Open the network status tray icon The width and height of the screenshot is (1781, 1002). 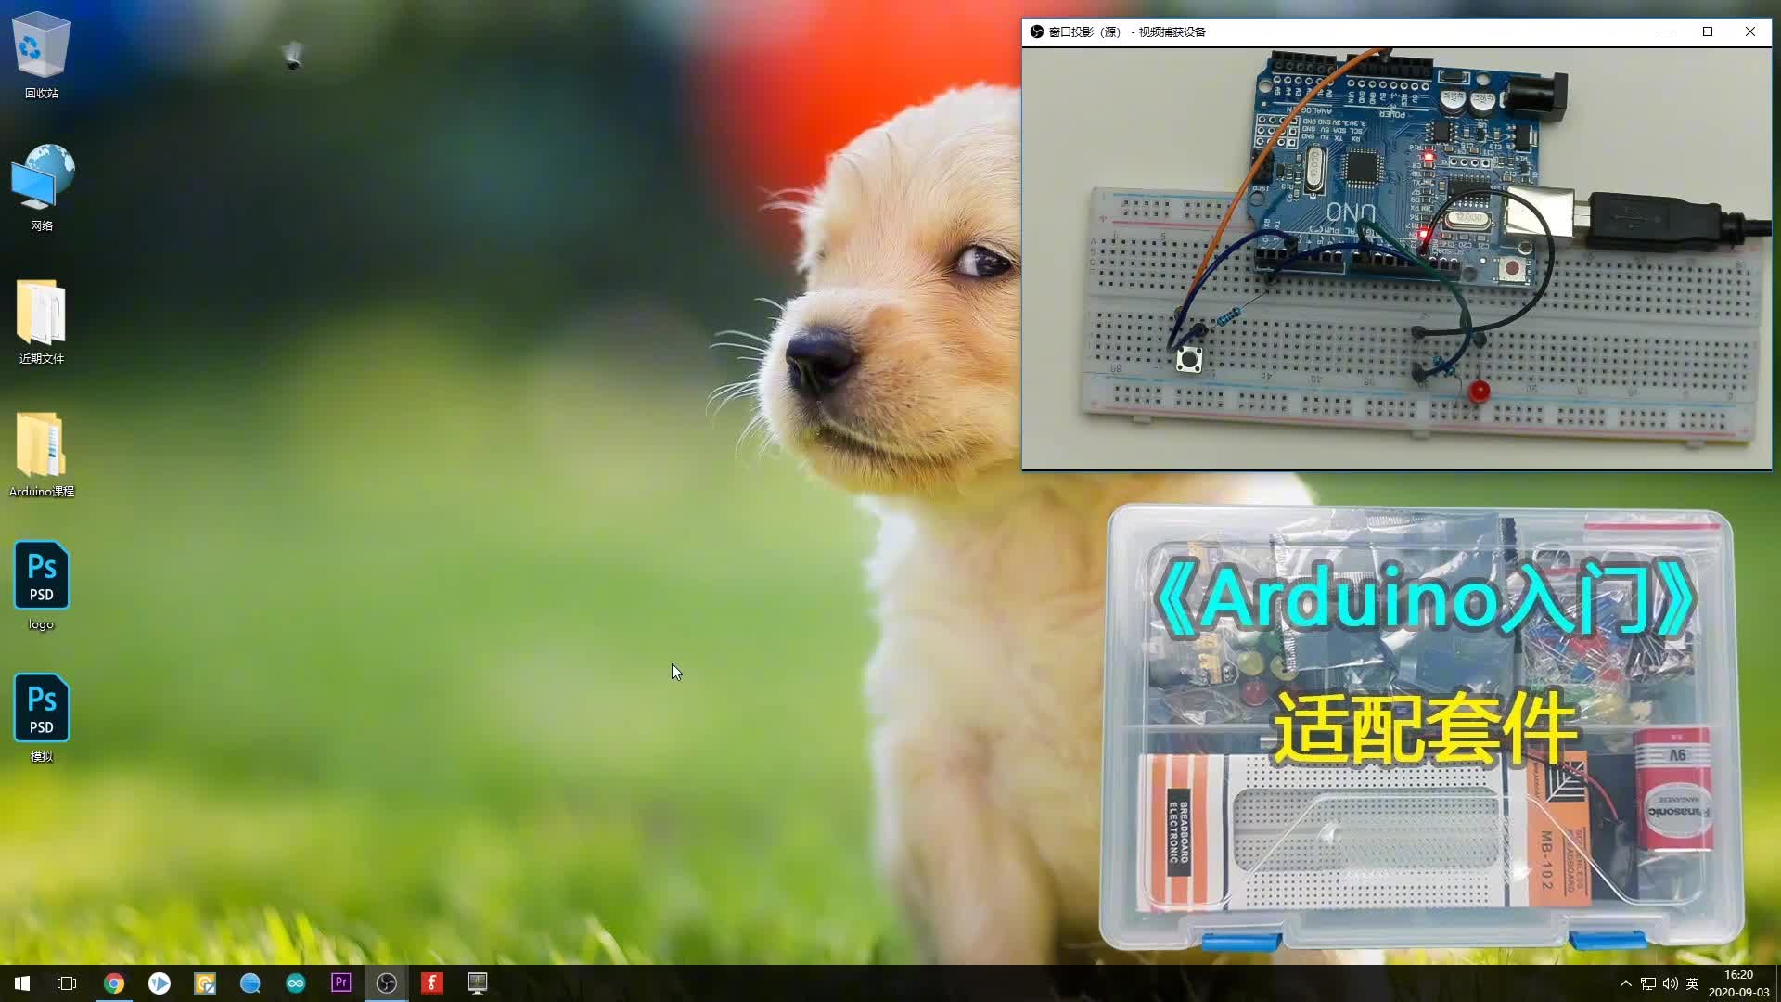tap(1648, 983)
